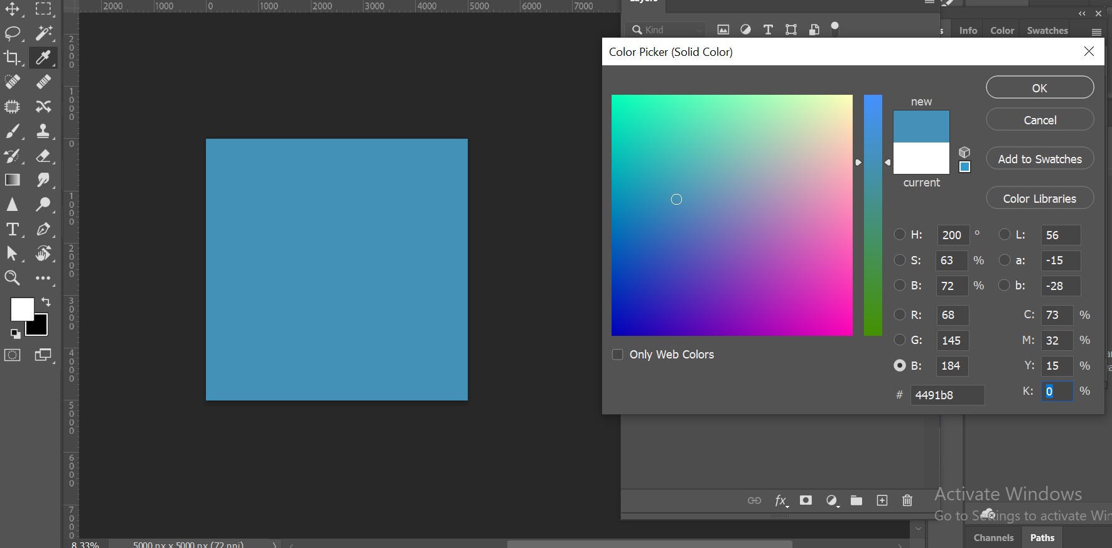Switch to the Swatches tab

(1047, 31)
